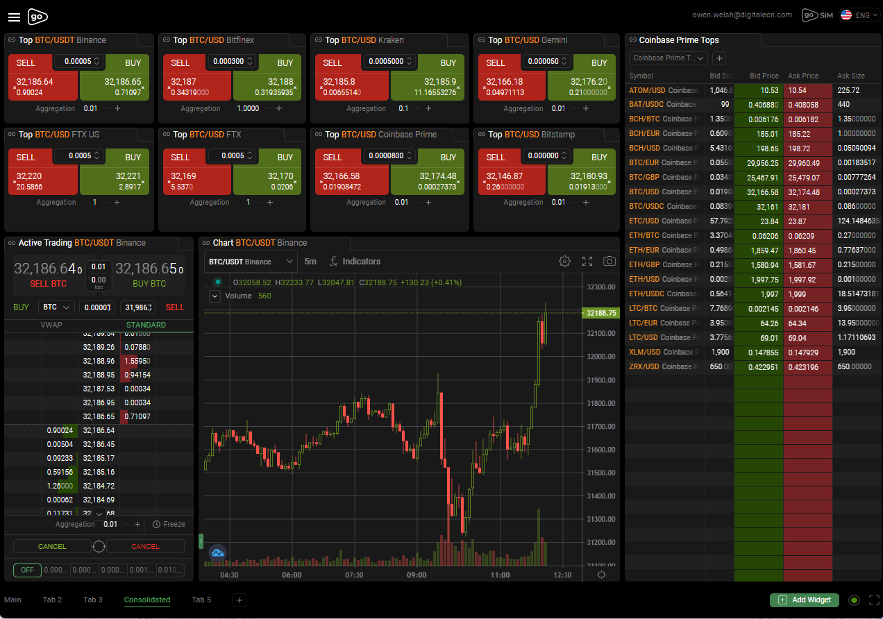Image resolution: width=883 pixels, height=619 pixels.
Task: Click the order book scroll-down chevron
Action: [x=99, y=514]
